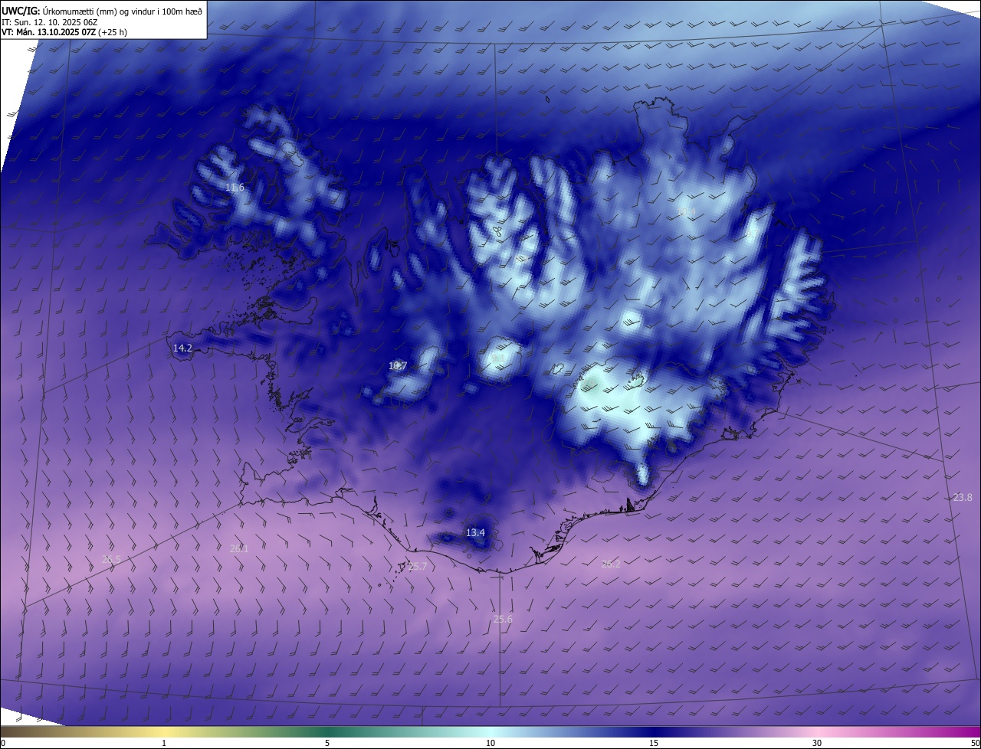Click the 23.8 value label

(x=963, y=497)
